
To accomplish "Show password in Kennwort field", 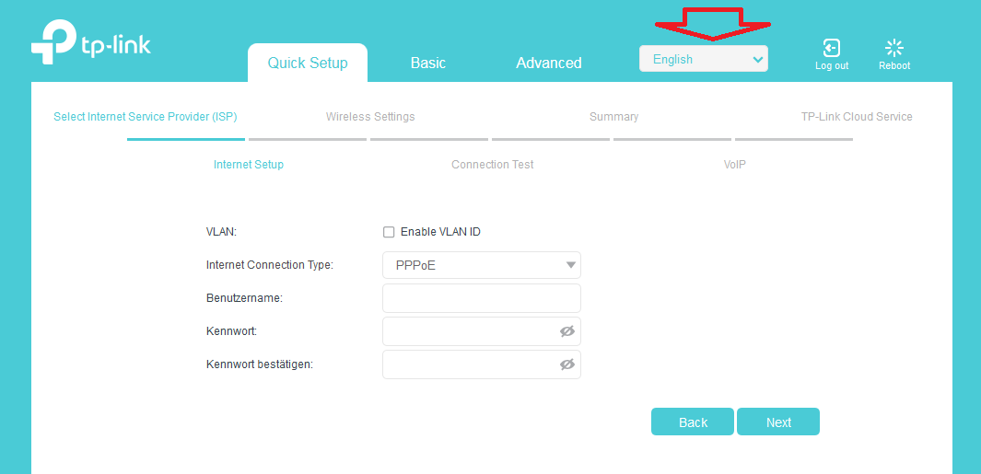I will 566,331.
